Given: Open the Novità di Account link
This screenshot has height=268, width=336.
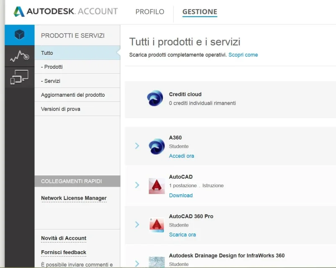Looking at the screenshot, I should [64, 238].
